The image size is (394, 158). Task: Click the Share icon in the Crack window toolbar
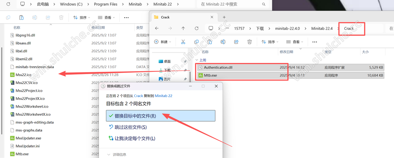pos(236,42)
